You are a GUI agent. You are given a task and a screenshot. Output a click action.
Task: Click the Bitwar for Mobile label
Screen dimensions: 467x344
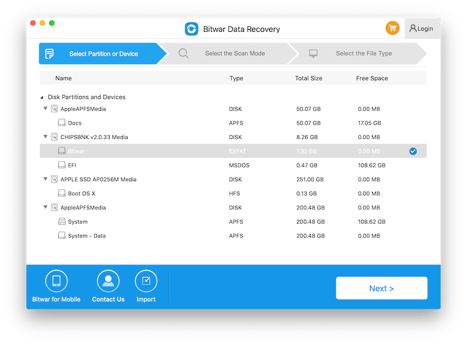pyautogui.click(x=56, y=299)
